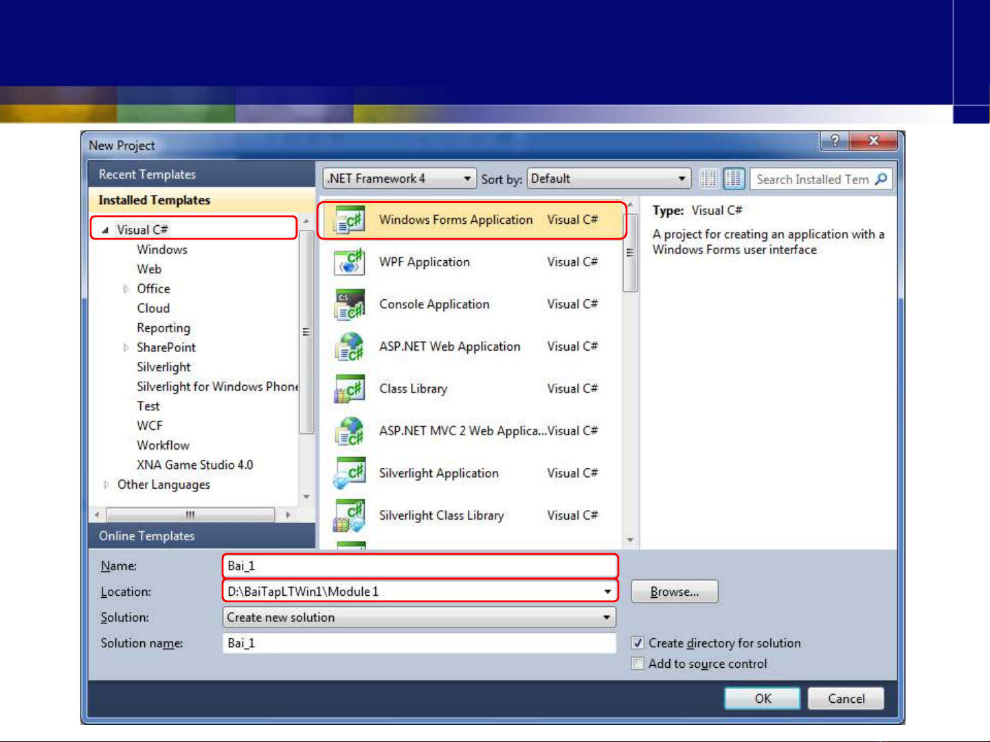Open the Online Templates section
This screenshot has width=990, height=742.
coord(147,536)
